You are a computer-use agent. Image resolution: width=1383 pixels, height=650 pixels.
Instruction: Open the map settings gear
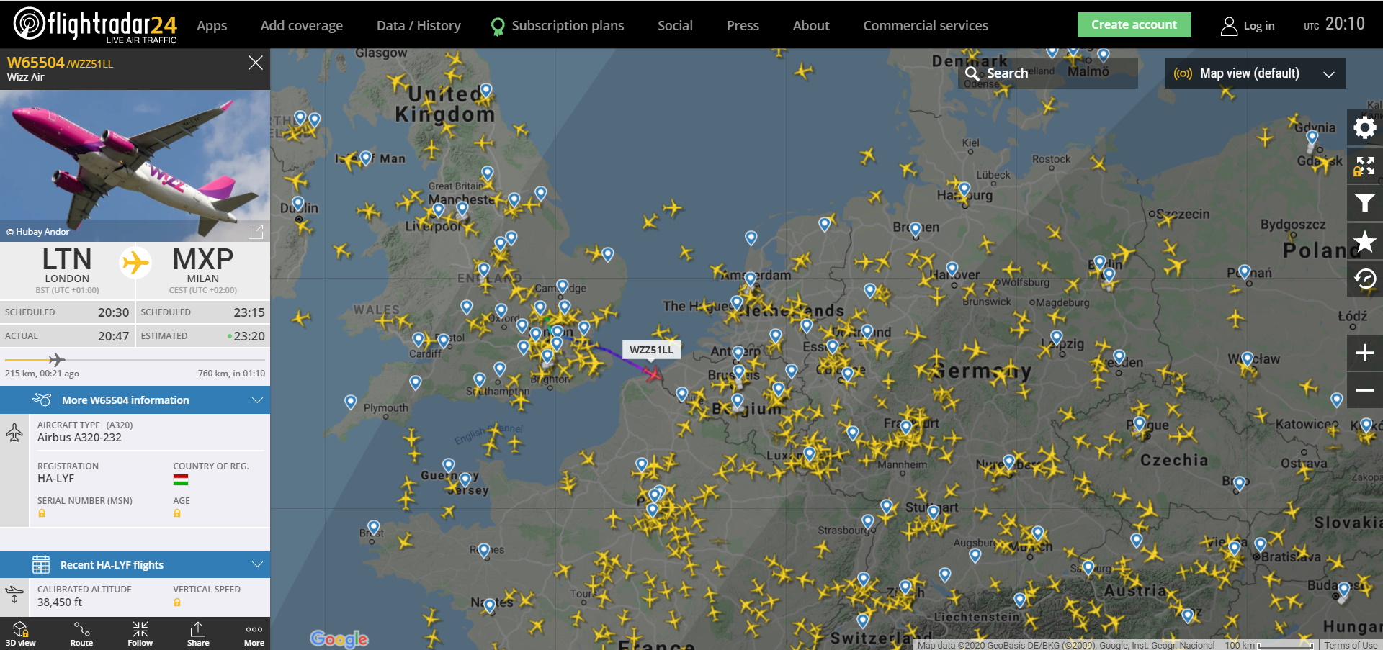pos(1364,128)
